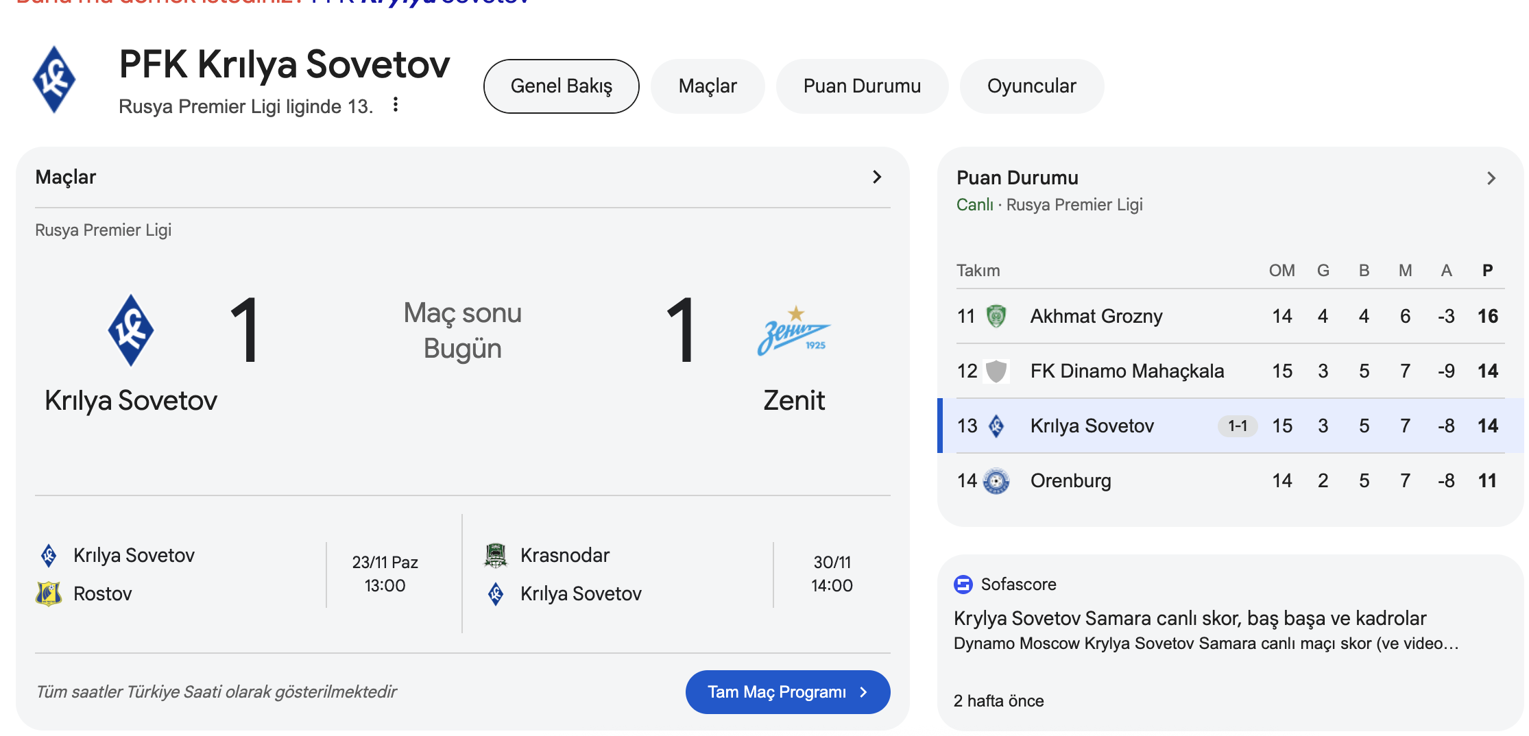This screenshot has width=1529, height=736.
Task: Open Sofascore Krylya Sovetov Samara result link
Action: click(1190, 618)
